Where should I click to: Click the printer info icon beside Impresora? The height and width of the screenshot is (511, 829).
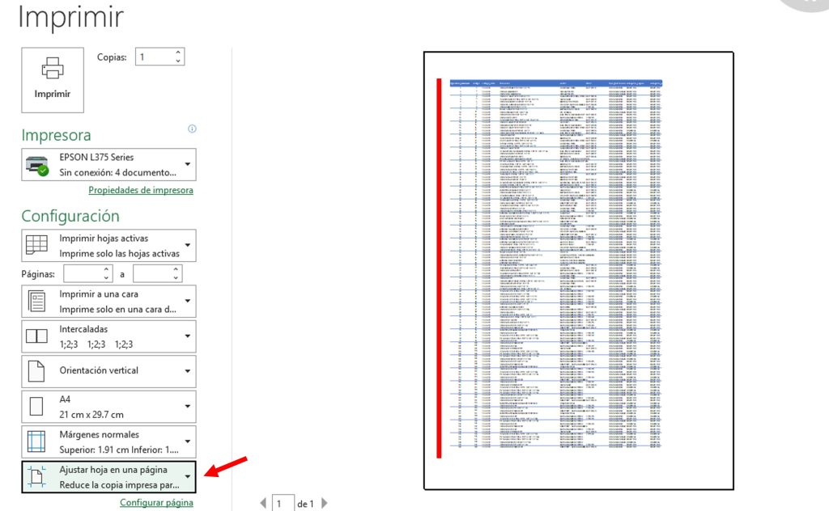[x=192, y=129]
